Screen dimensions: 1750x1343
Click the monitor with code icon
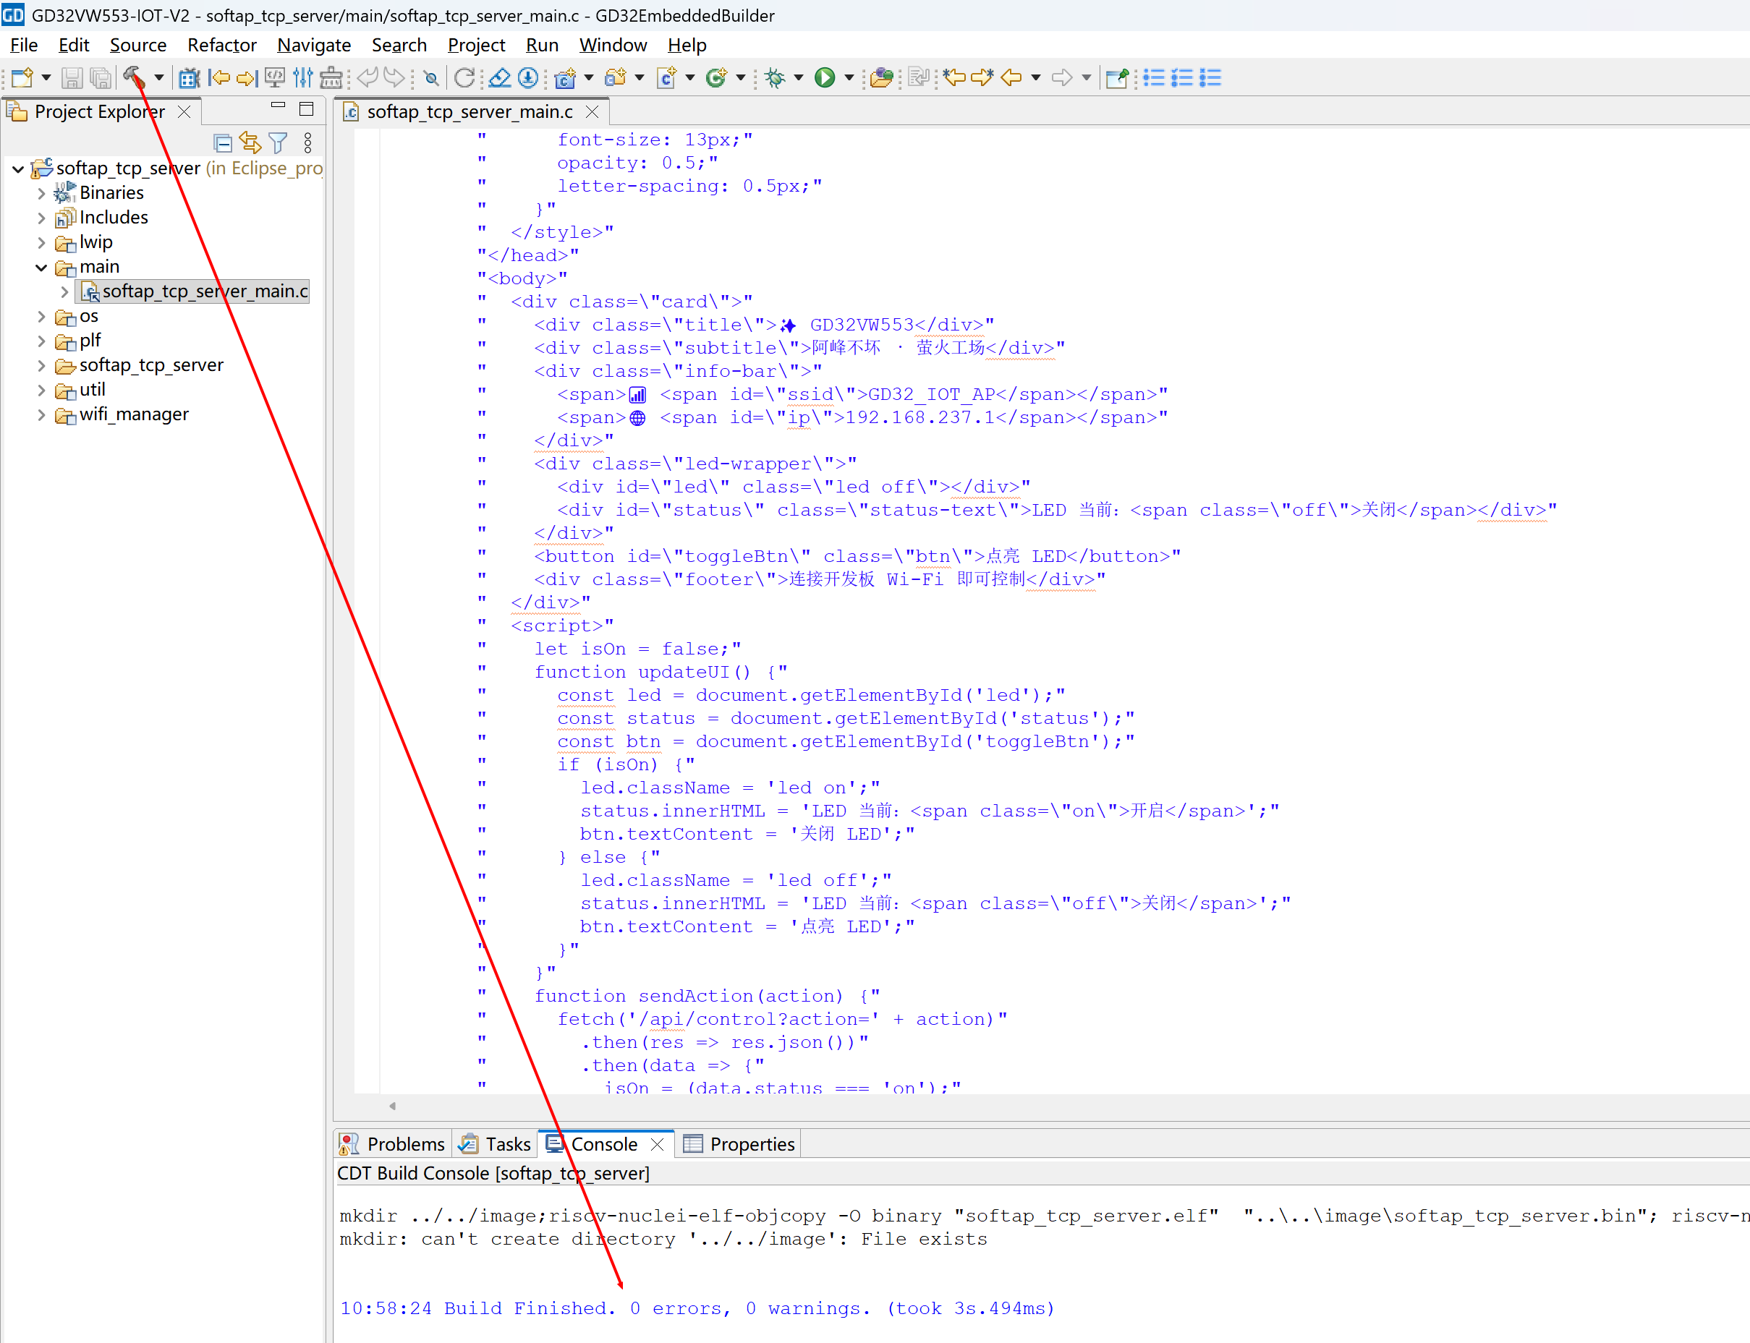coord(275,77)
